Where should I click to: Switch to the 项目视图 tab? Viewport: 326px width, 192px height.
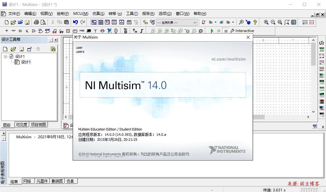click(x=39, y=125)
